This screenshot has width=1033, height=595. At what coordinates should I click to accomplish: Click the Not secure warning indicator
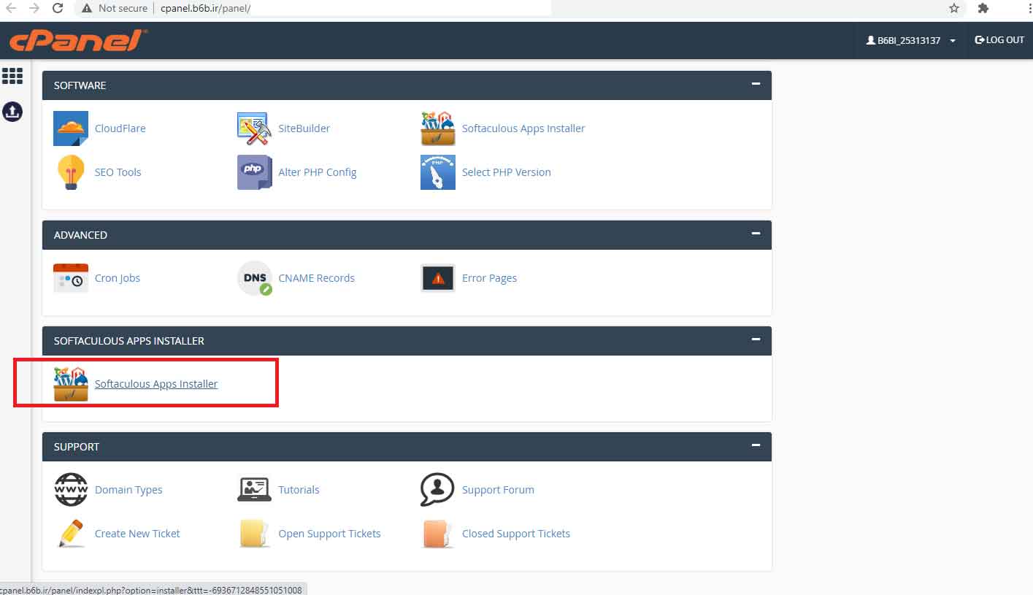point(115,8)
